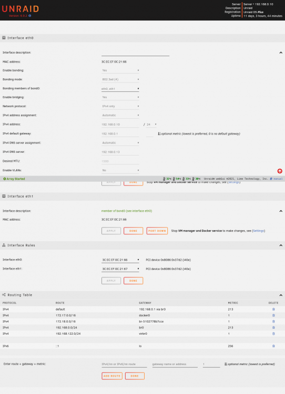The width and height of the screenshot is (285, 394).
Task: Click the 'docker0' gateway cell
Action: [145, 315]
